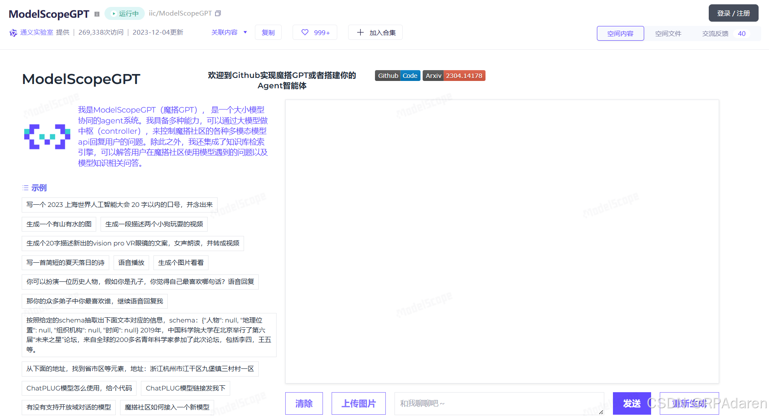The height and width of the screenshot is (416, 769).
Task: Switch to the 空间文件 tab
Action: tap(668, 33)
